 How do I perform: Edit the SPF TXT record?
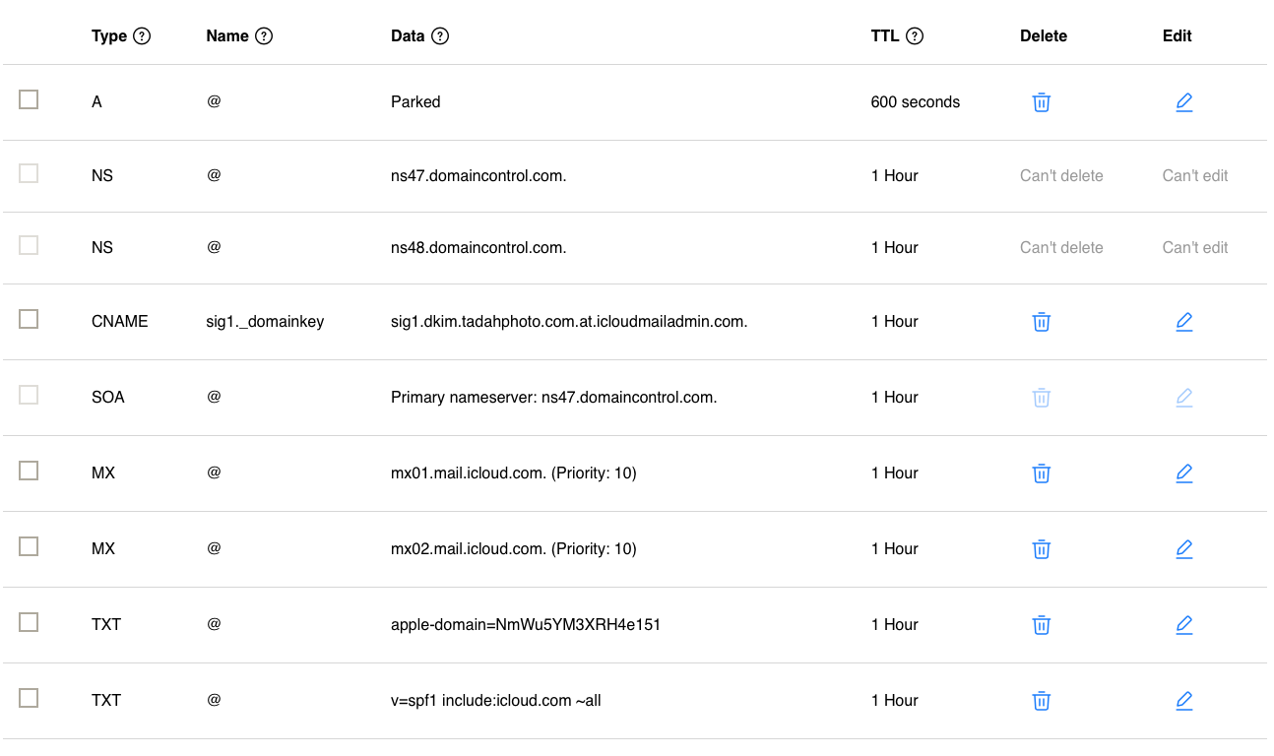(x=1183, y=701)
